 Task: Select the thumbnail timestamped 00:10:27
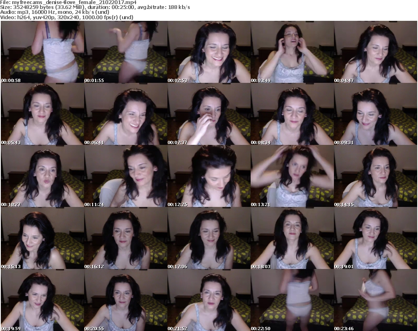coord(42,176)
